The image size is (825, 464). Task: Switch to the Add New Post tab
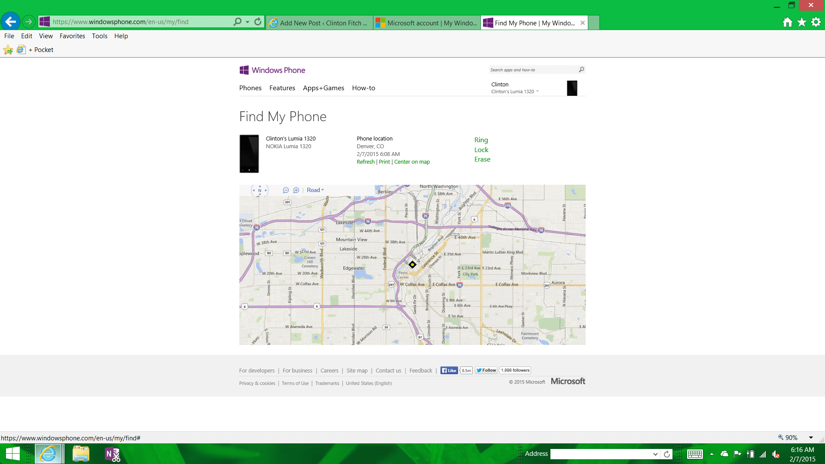319,23
